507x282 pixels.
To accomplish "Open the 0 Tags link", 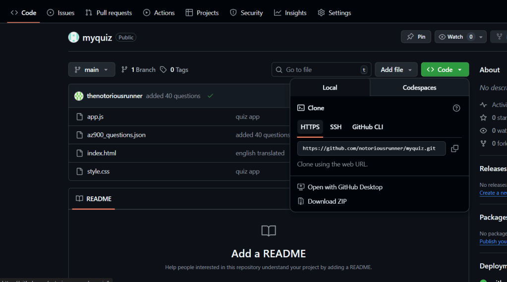I will coord(174,69).
